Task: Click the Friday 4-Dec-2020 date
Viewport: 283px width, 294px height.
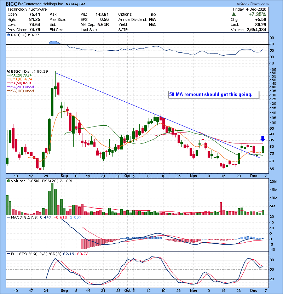Action: pyautogui.click(x=249, y=9)
